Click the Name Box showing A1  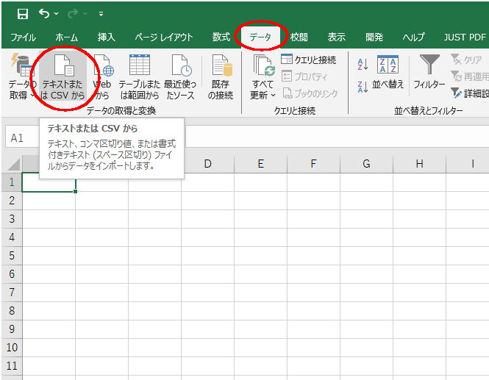[22, 137]
